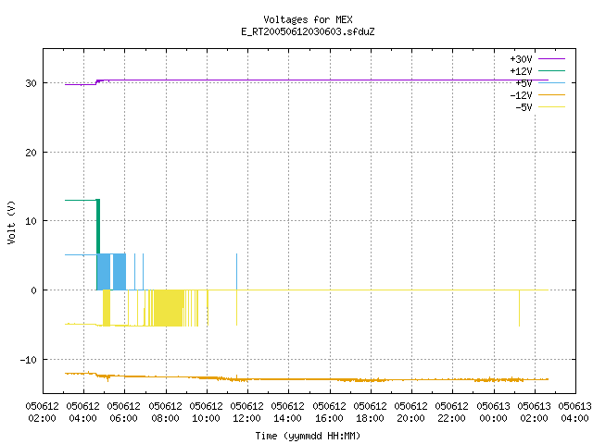This screenshot has width=593, height=444.
Task: Select the Y-axis tick label -10
Action: [x=29, y=360]
